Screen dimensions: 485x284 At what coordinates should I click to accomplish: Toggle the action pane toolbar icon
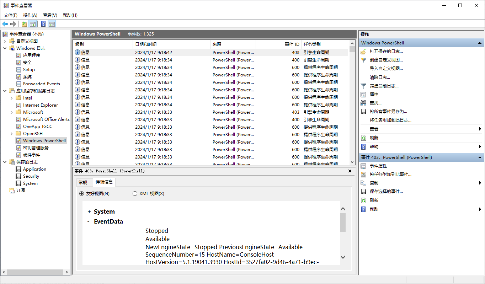click(52, 24)
